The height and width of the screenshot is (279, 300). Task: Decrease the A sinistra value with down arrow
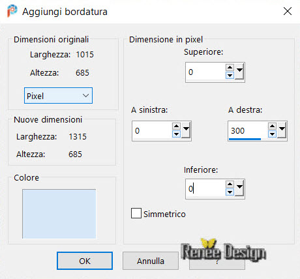point(176,134)
